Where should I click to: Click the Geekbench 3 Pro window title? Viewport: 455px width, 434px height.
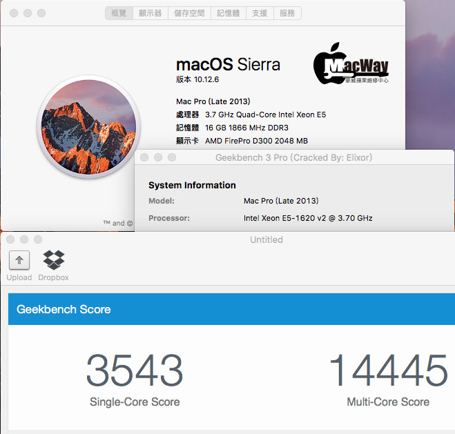[x=293, y=158]
